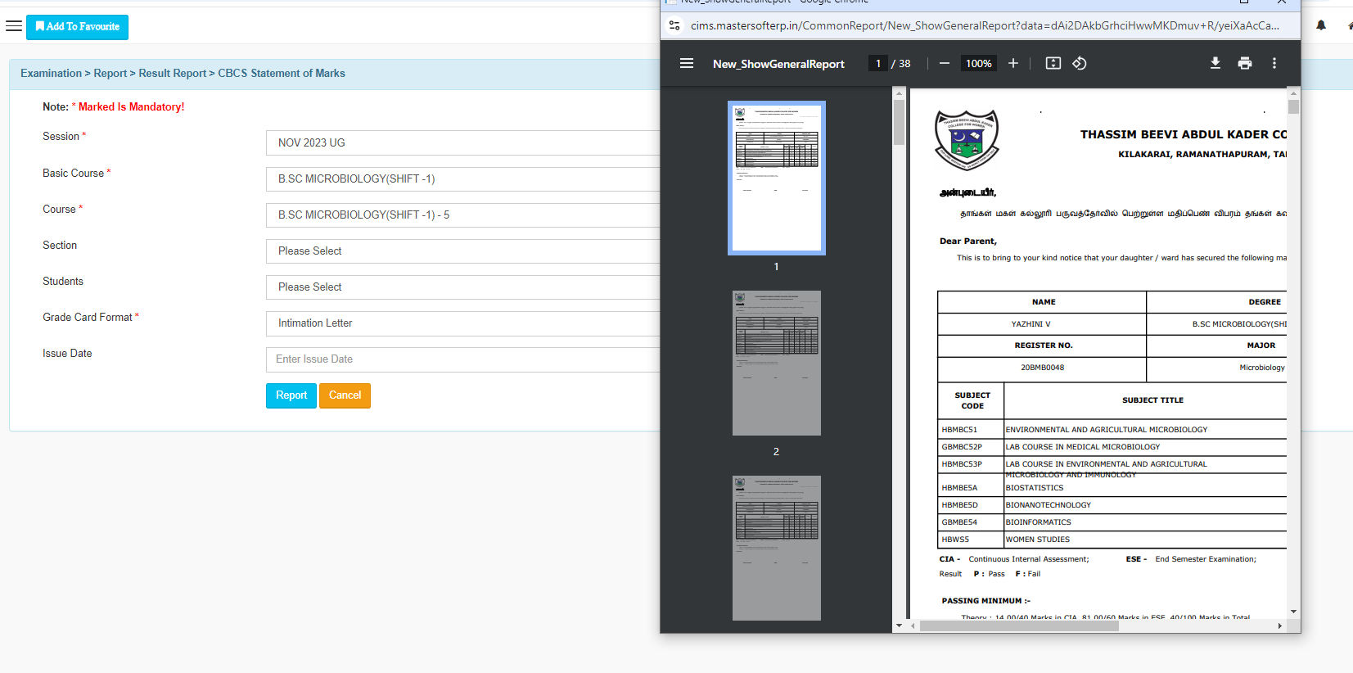This screenshot has height=673, width=1353.
Task: Open the main hamburger navigation menu
Action: pyautogui.click(x=14, y=26)
